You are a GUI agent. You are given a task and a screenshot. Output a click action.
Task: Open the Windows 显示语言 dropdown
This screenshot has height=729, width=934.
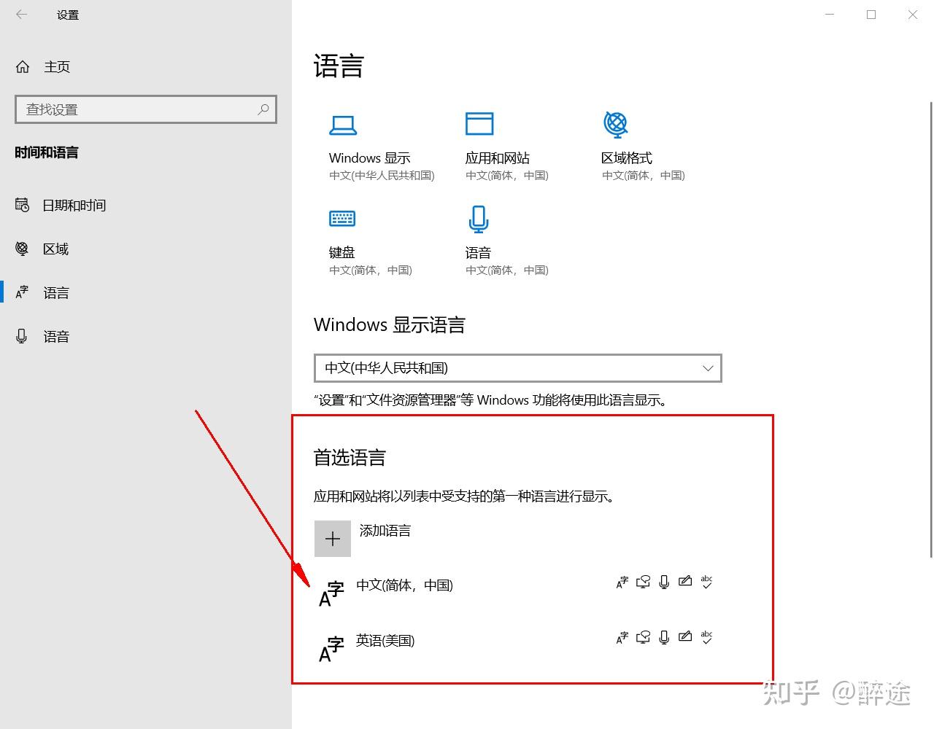(517, 368)
